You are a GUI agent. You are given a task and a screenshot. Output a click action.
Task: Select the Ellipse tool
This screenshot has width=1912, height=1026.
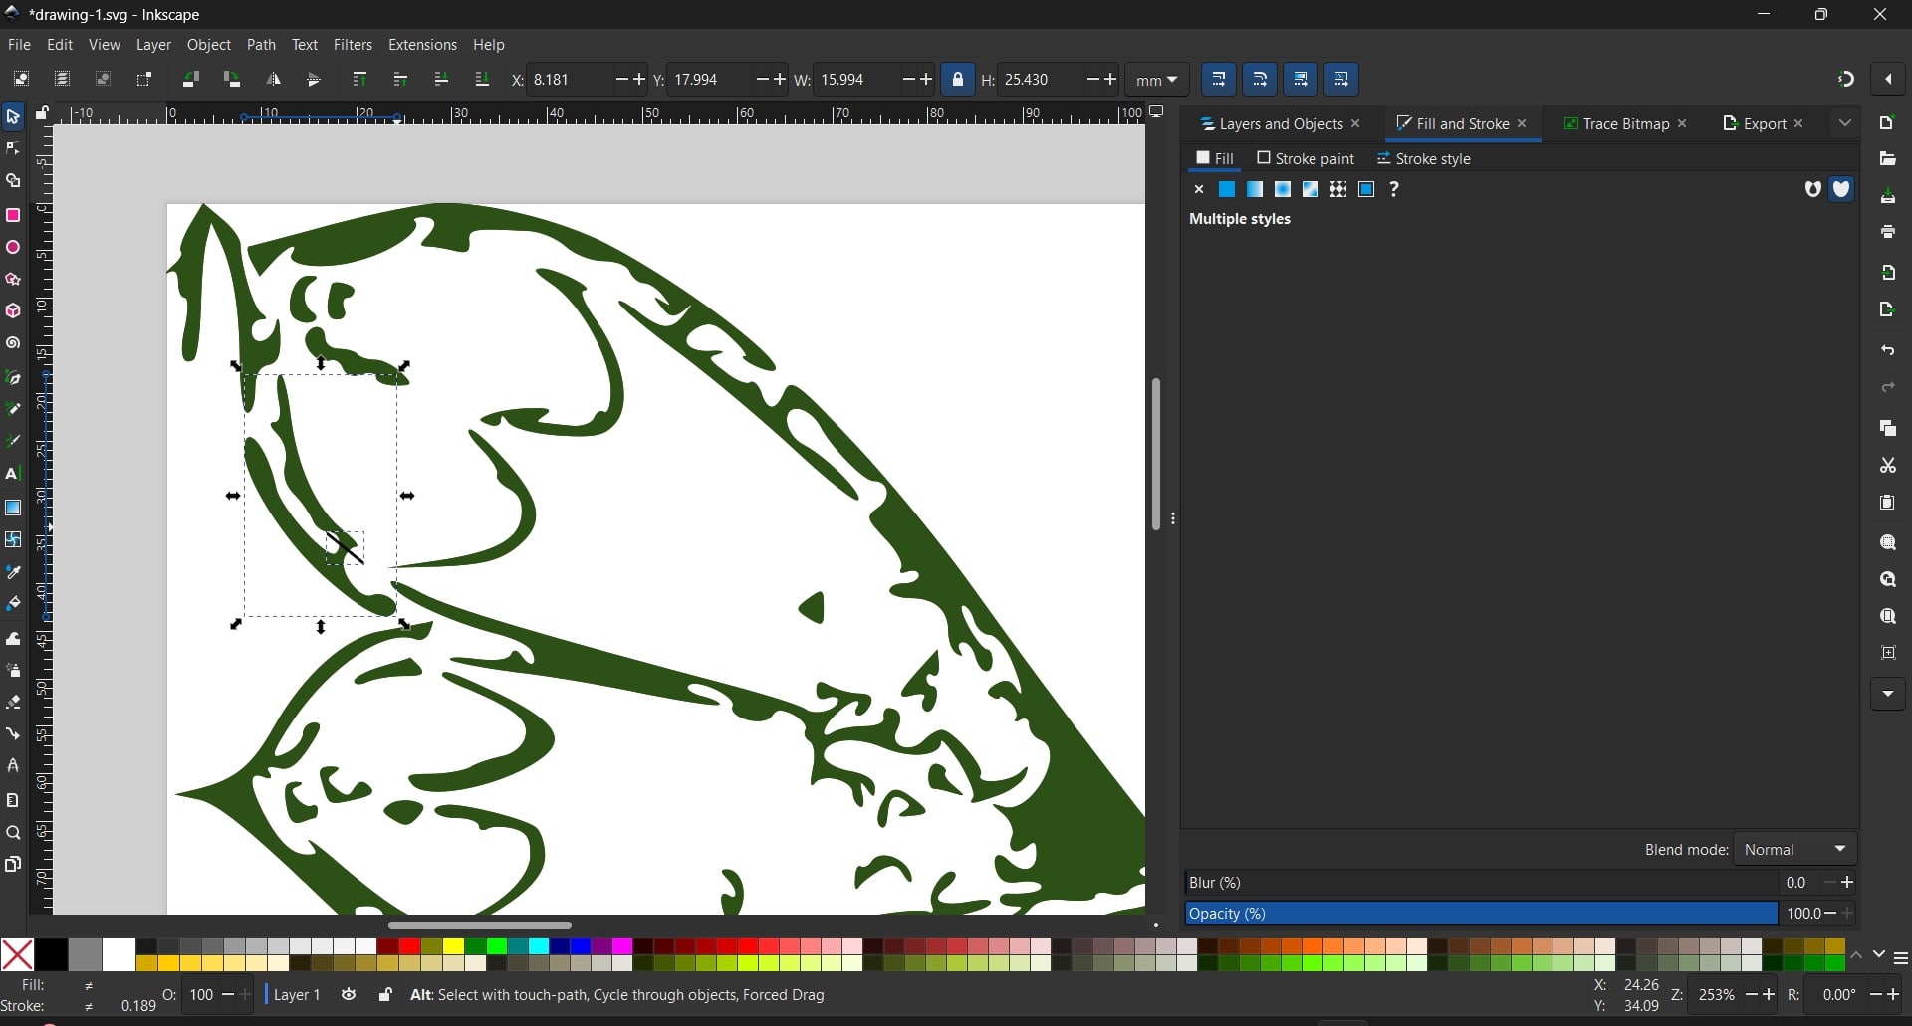tap(13, 248)
